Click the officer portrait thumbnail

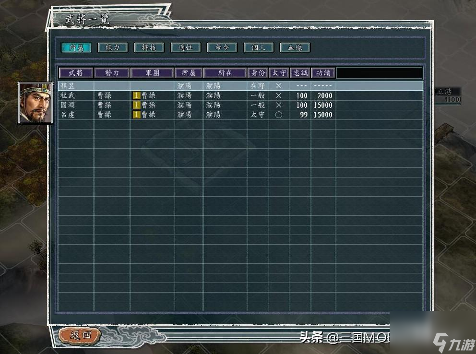coord(36,103)
